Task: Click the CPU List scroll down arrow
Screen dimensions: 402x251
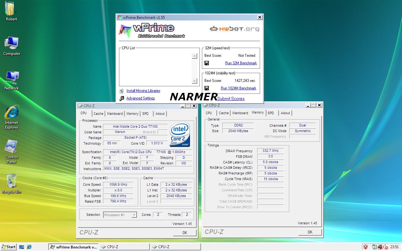Action: coord(194,81)
